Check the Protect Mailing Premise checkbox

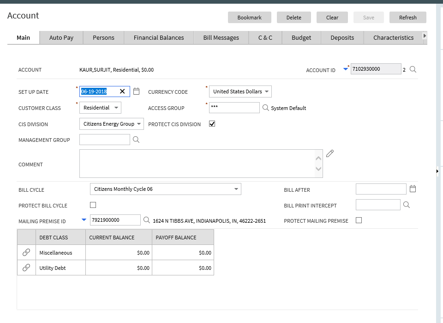coord(359,220)
